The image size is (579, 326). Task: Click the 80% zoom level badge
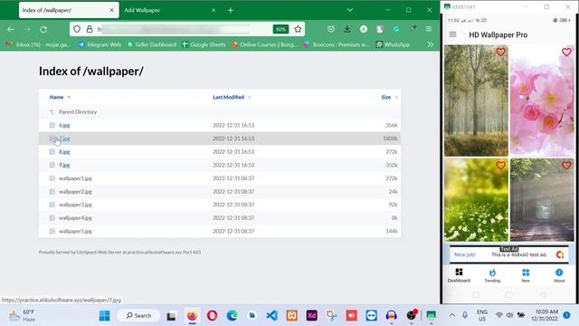point(280,29)
